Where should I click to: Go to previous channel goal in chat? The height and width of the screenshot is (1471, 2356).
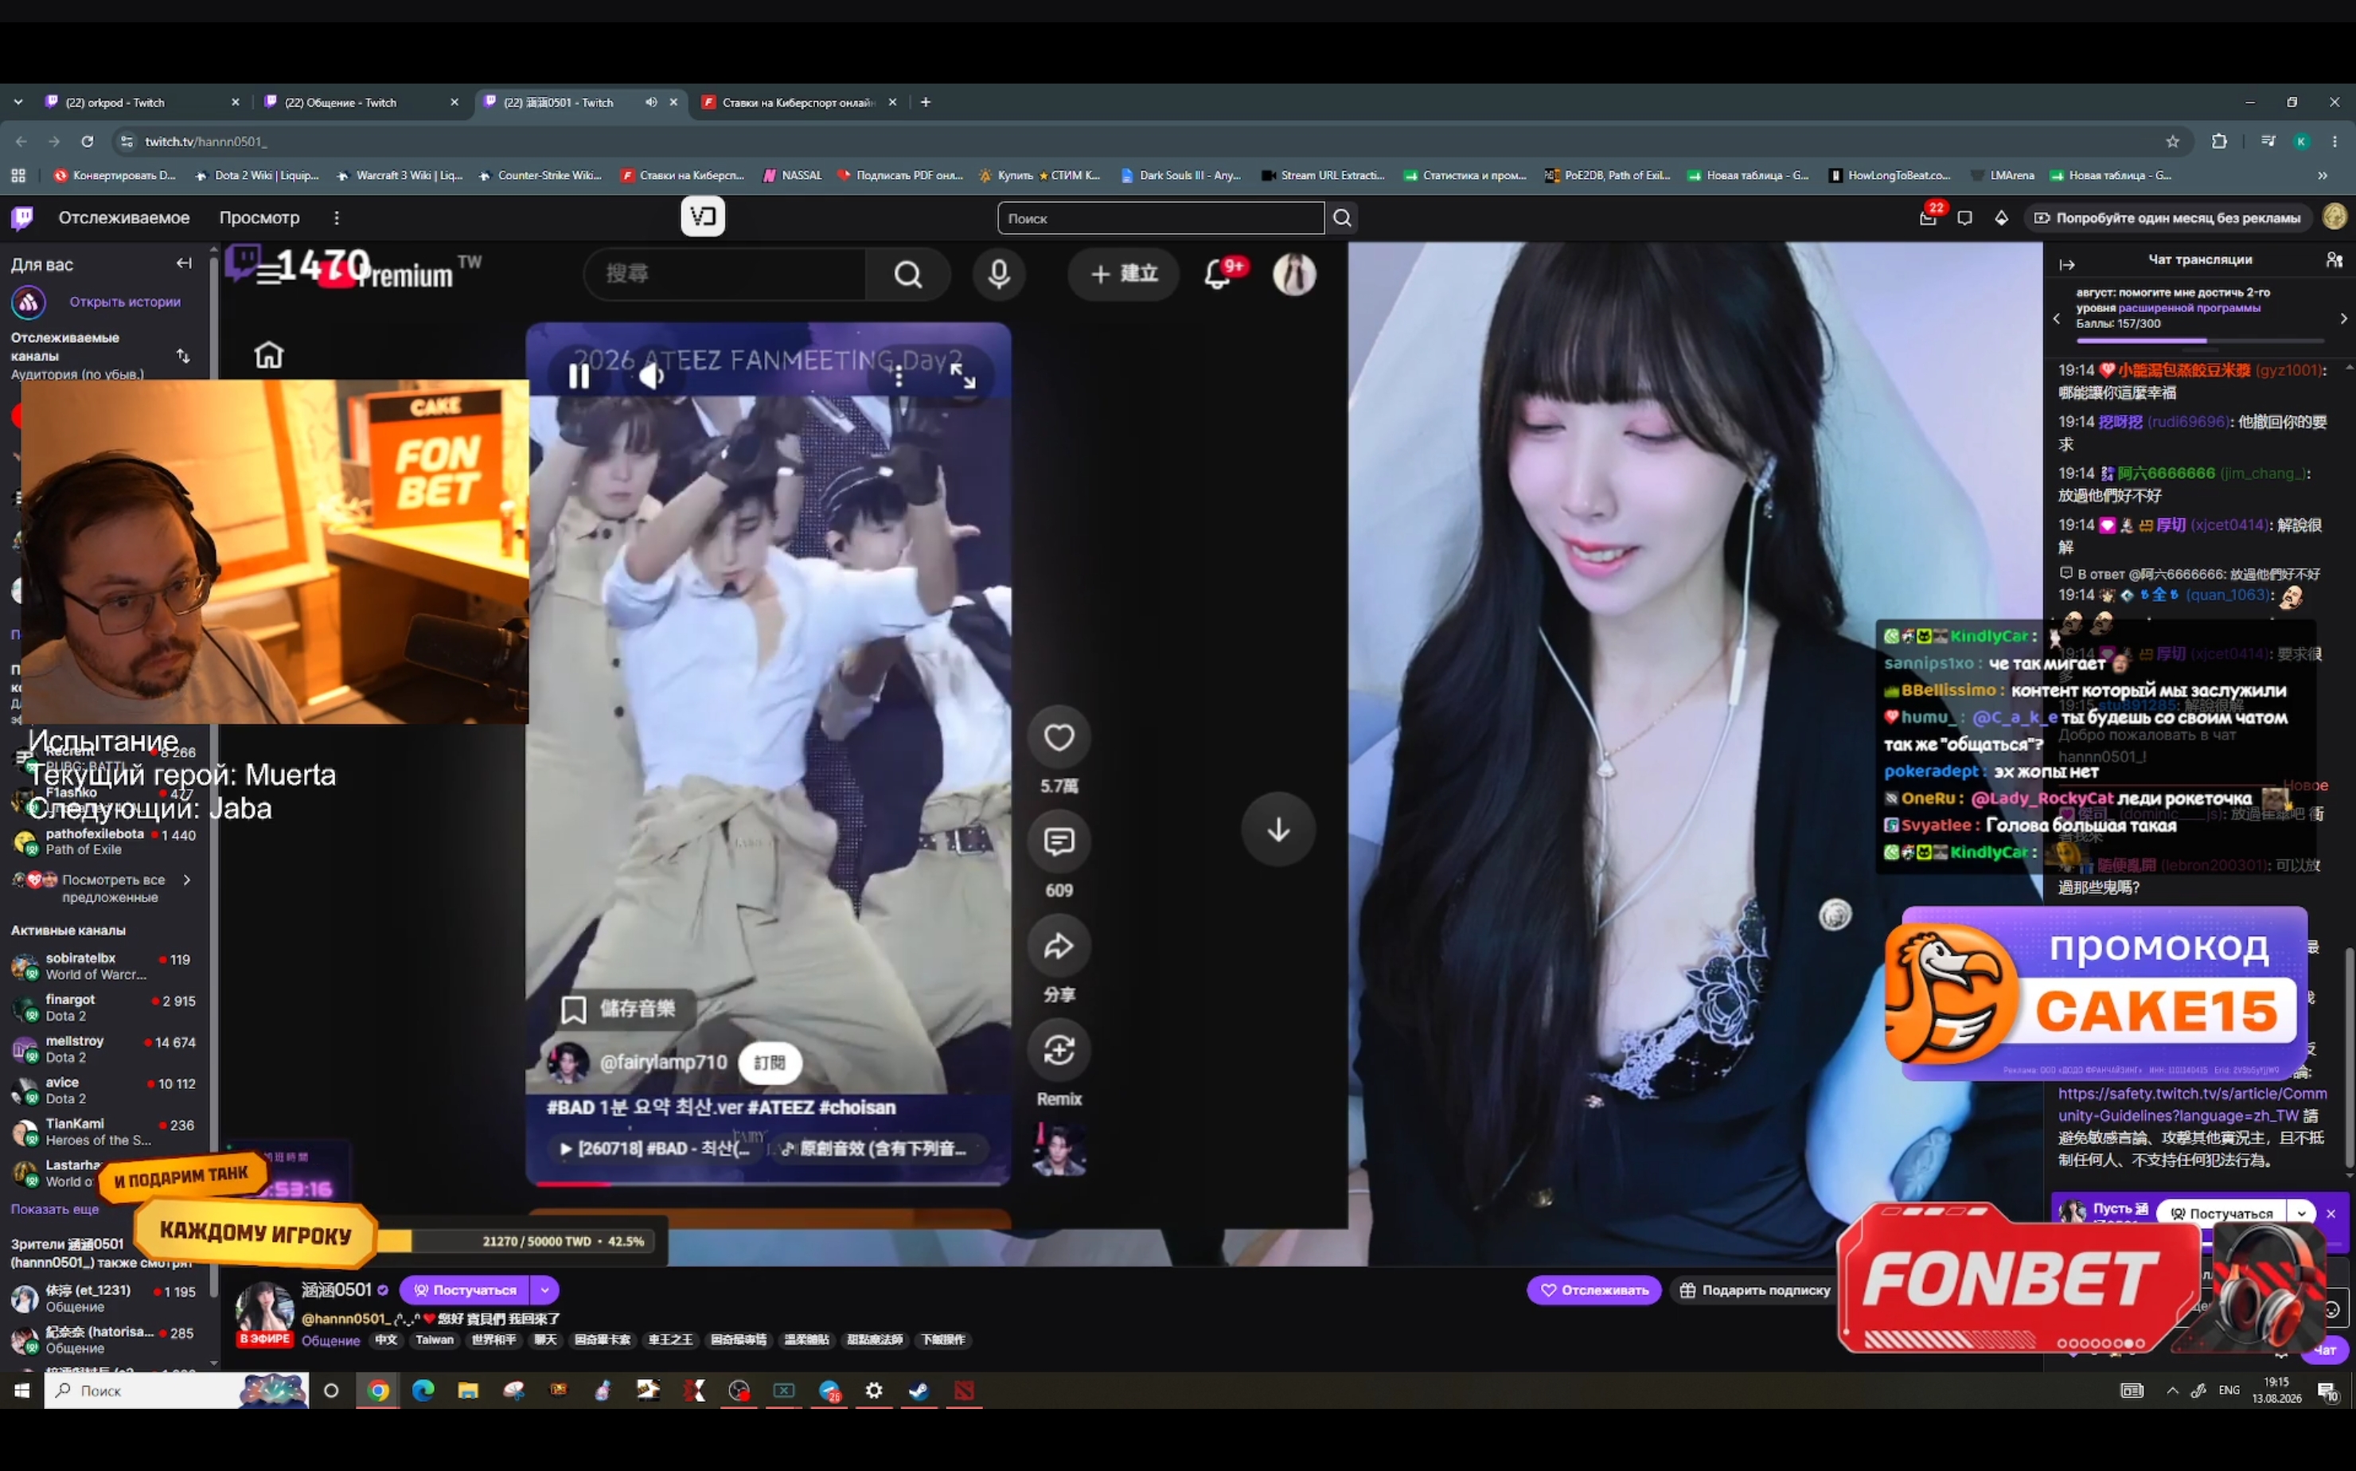point(2057,318)
